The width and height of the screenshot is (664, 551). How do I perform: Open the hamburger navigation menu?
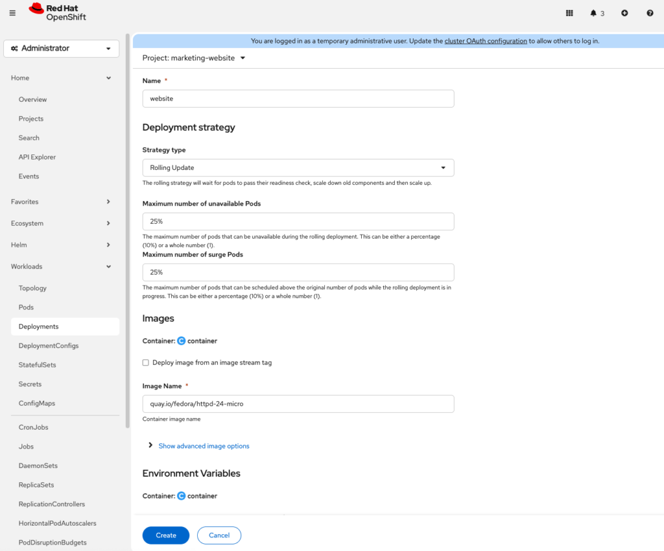click(x=12, y=13)
